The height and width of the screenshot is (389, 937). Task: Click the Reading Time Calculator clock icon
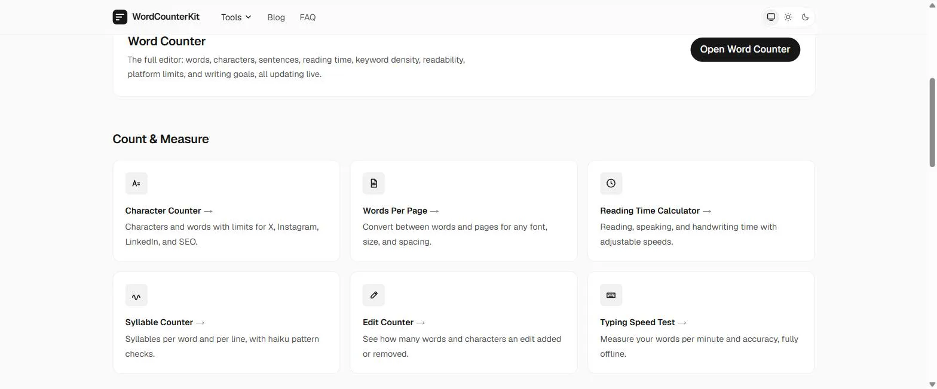611,183
